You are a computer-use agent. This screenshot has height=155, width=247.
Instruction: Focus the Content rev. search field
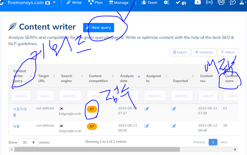(x=208, y=96)
